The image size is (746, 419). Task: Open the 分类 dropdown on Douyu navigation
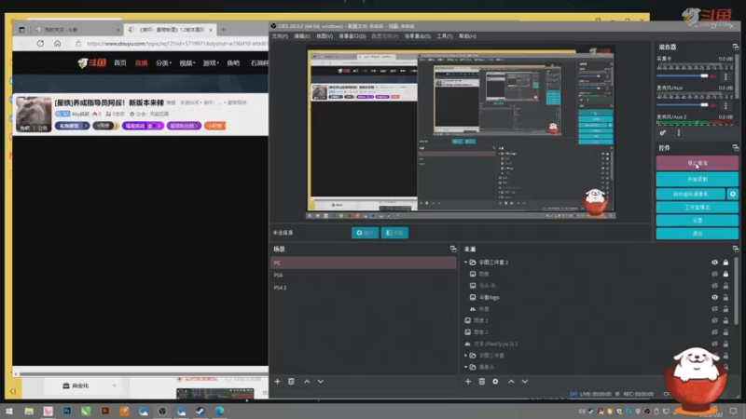[163, 62]
